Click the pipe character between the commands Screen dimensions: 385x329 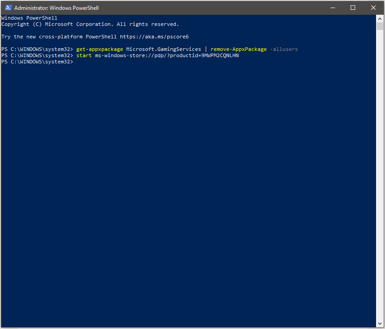point(206,50)
